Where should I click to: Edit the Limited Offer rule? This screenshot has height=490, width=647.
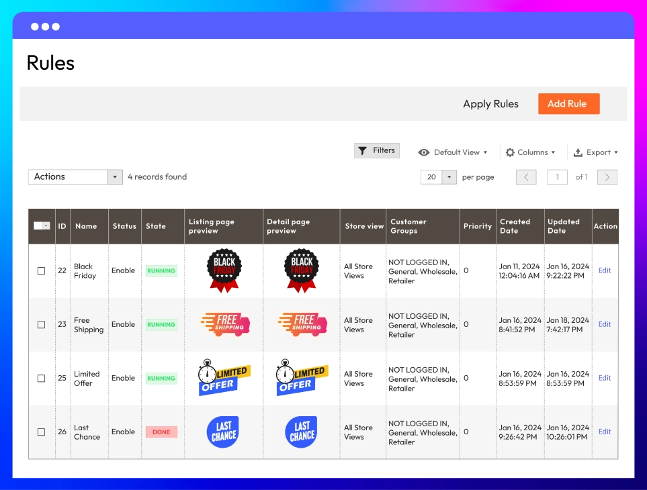coord(604,378)
